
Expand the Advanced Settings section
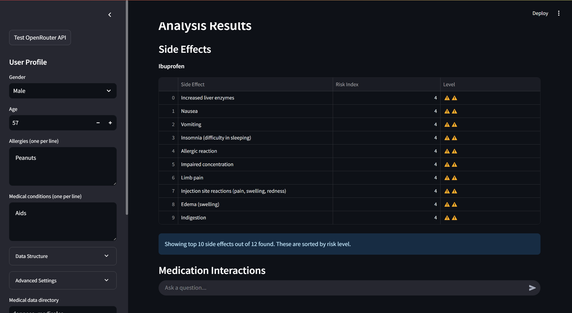(63, 281)
